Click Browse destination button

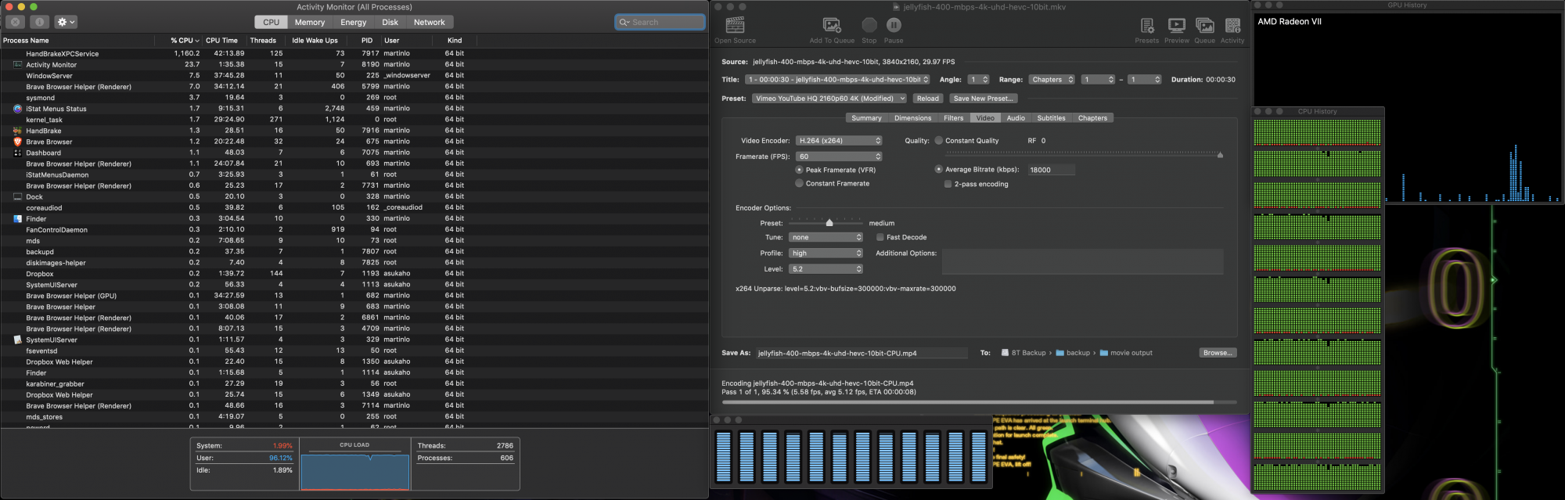click(1218, 353)
